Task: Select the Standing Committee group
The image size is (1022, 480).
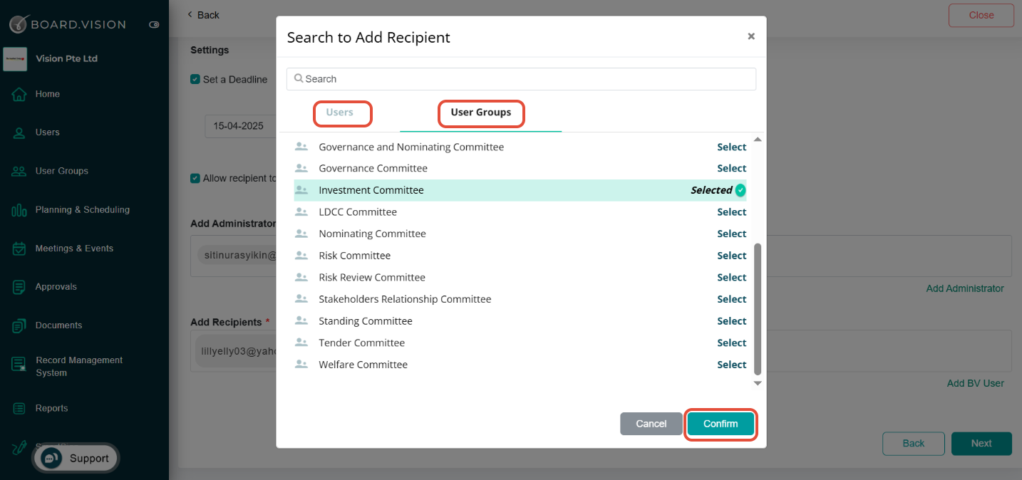Action: coord(732,321)
